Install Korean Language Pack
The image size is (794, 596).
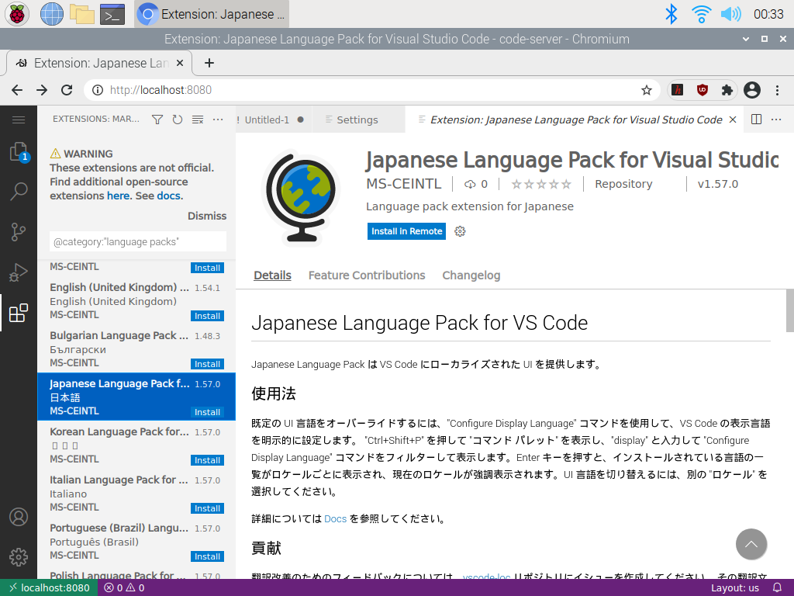[x=208, y=460]
